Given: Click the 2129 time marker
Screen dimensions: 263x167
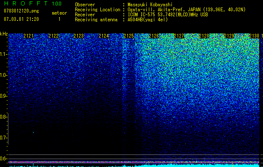Looking at the screenshot, I should click(229, 36).
